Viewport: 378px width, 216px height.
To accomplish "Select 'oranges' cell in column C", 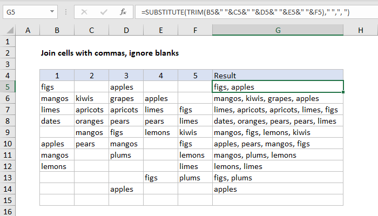I will (91, 121).
